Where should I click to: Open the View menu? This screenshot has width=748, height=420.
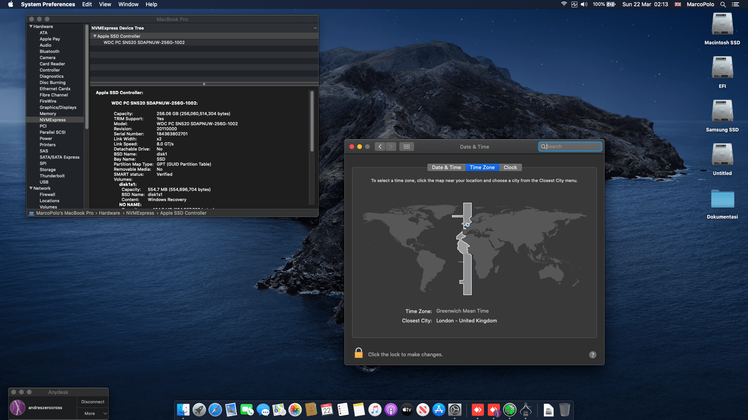click(x=105, y=4)
